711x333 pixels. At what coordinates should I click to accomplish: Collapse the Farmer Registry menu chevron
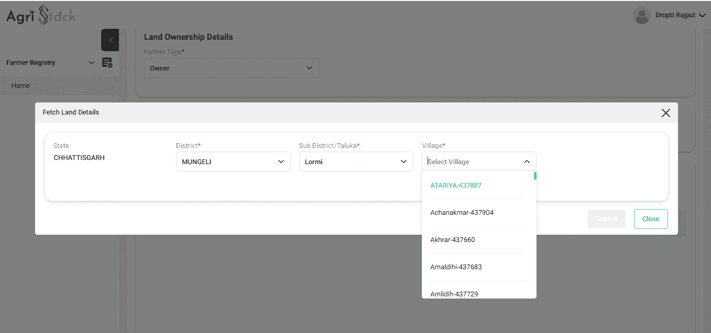click(x=92, y=63)
